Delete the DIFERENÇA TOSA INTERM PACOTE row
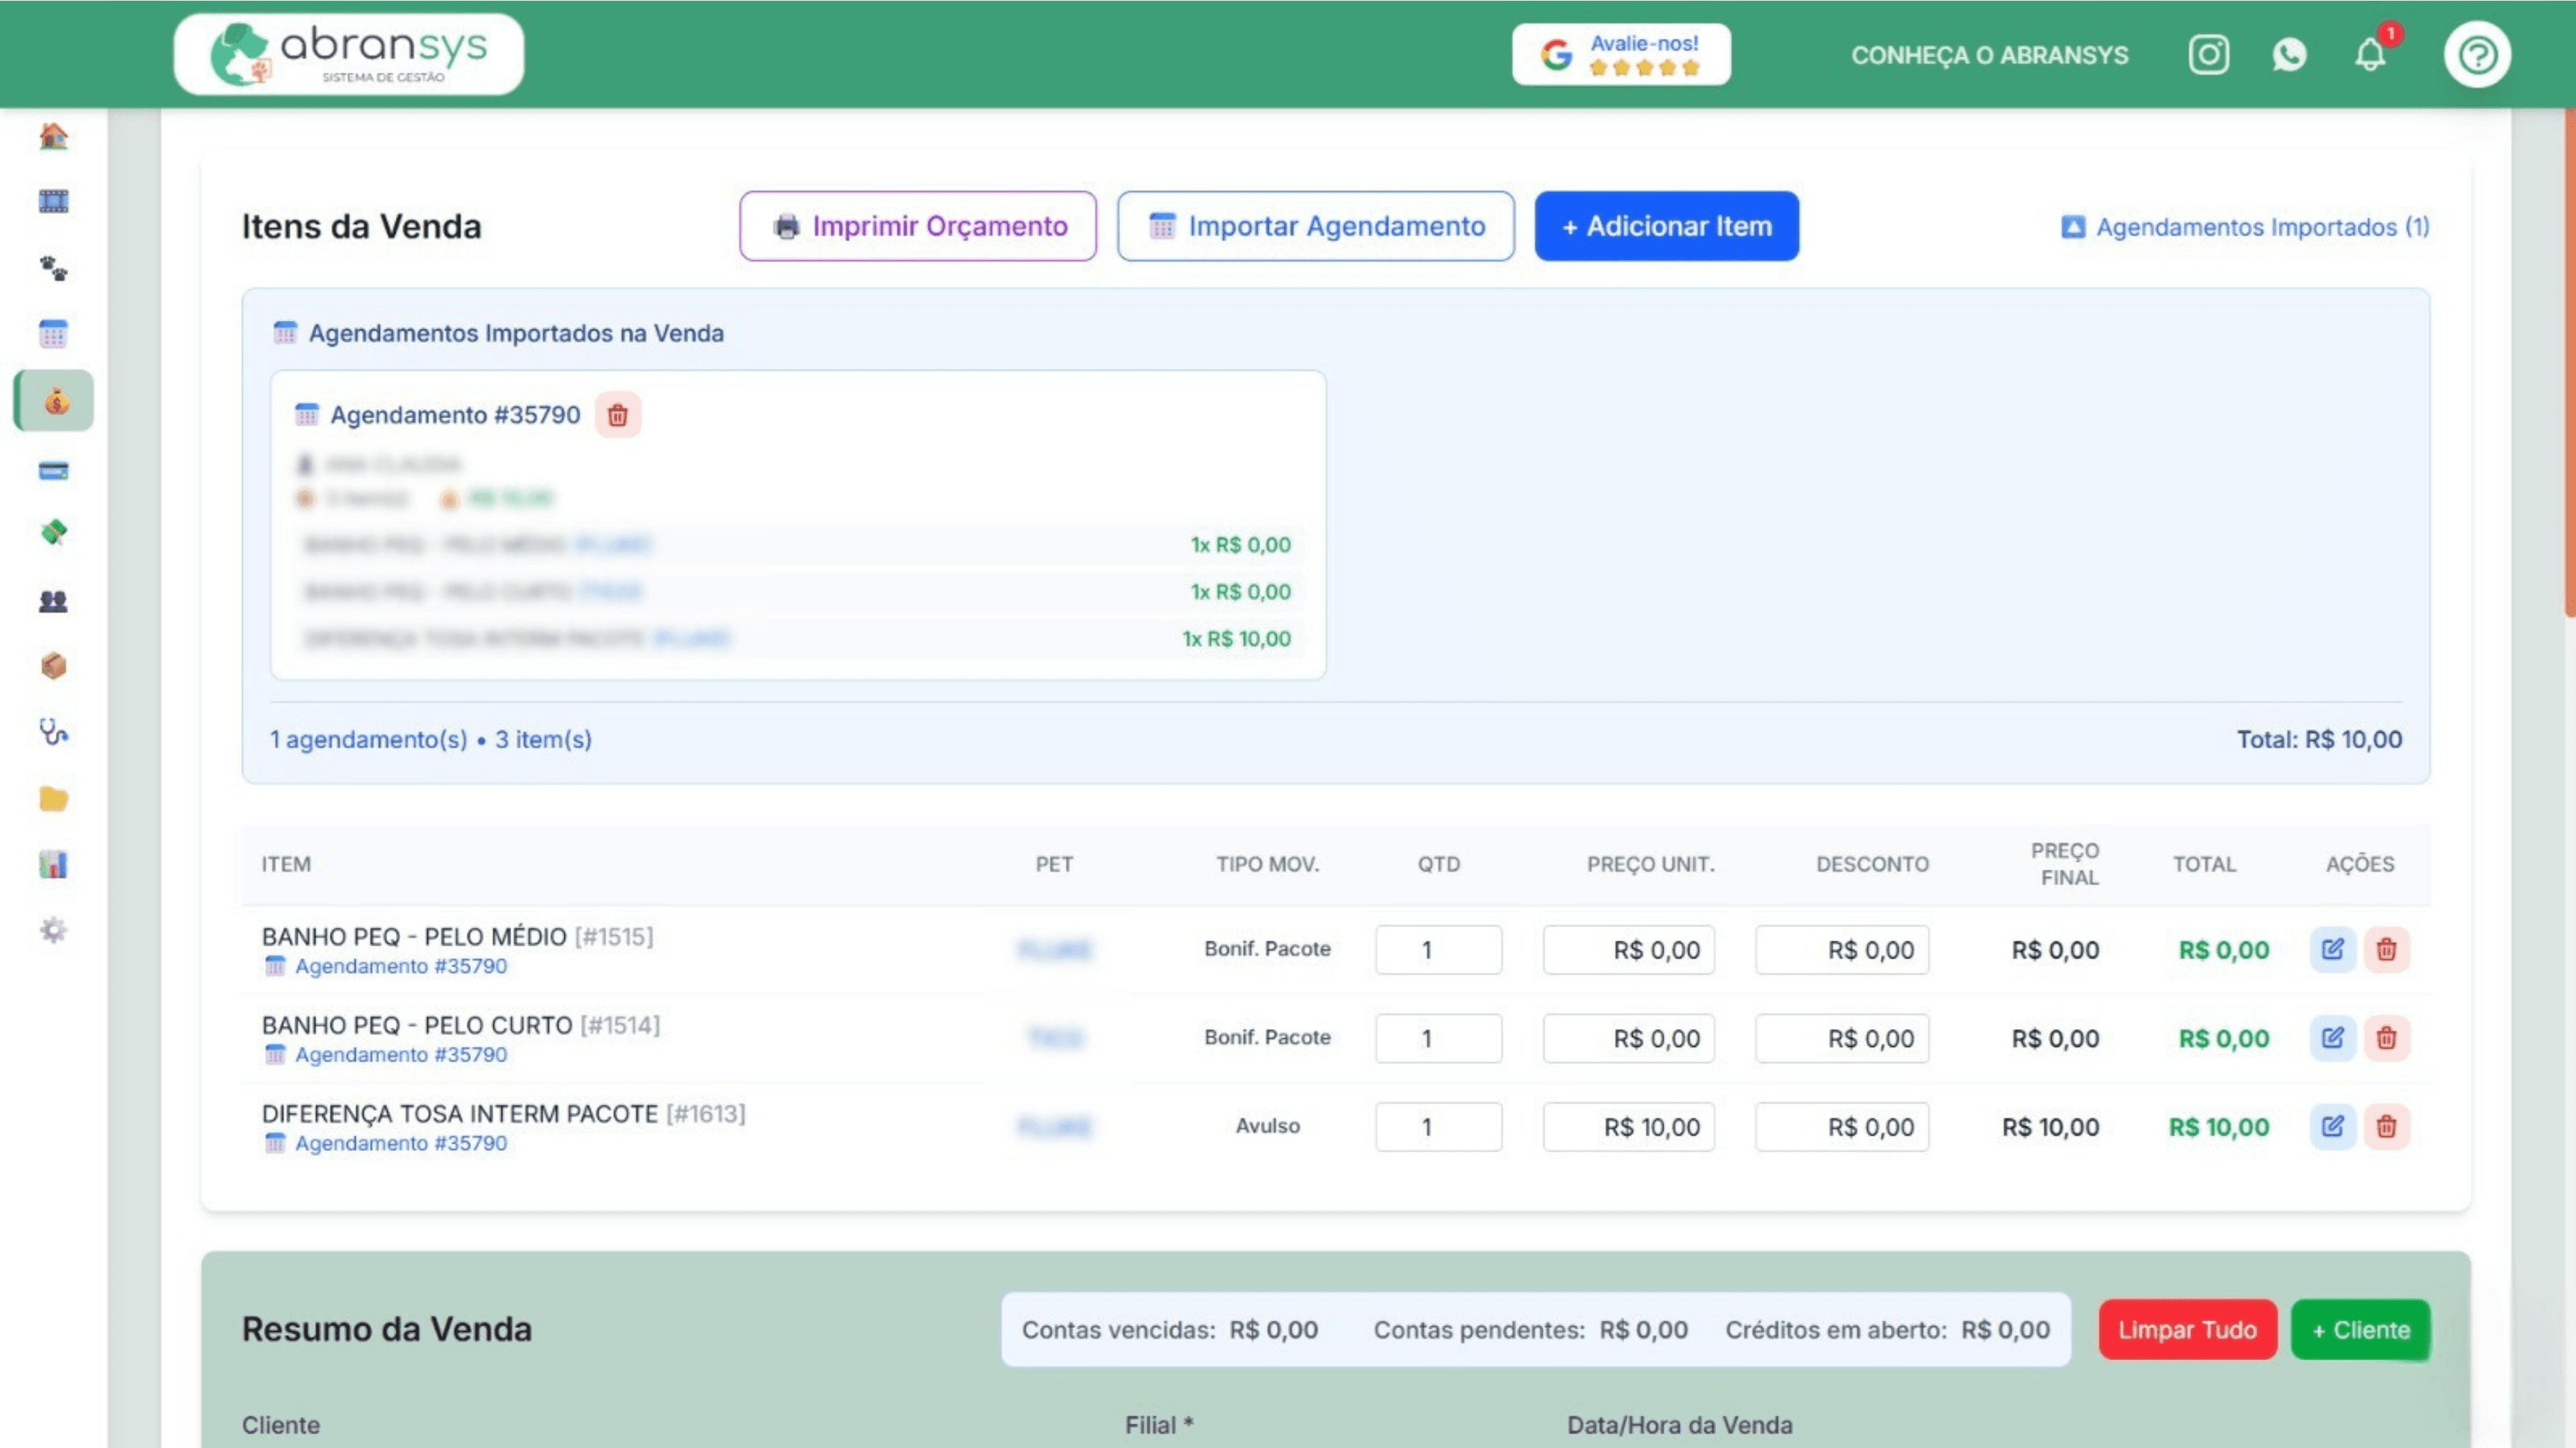Image resolution: width=2576 pixels, height=1448 pixels. coord(2386,1127)
